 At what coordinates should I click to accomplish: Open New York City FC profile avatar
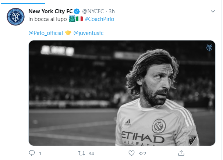coord(16,17)
